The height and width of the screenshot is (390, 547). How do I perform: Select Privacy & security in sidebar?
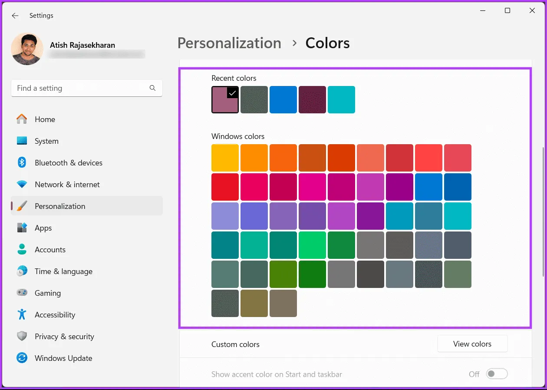coord(64,336)
